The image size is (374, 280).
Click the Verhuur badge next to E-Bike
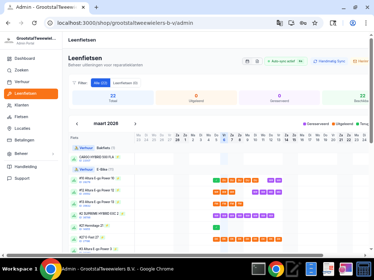pos(84,169)
